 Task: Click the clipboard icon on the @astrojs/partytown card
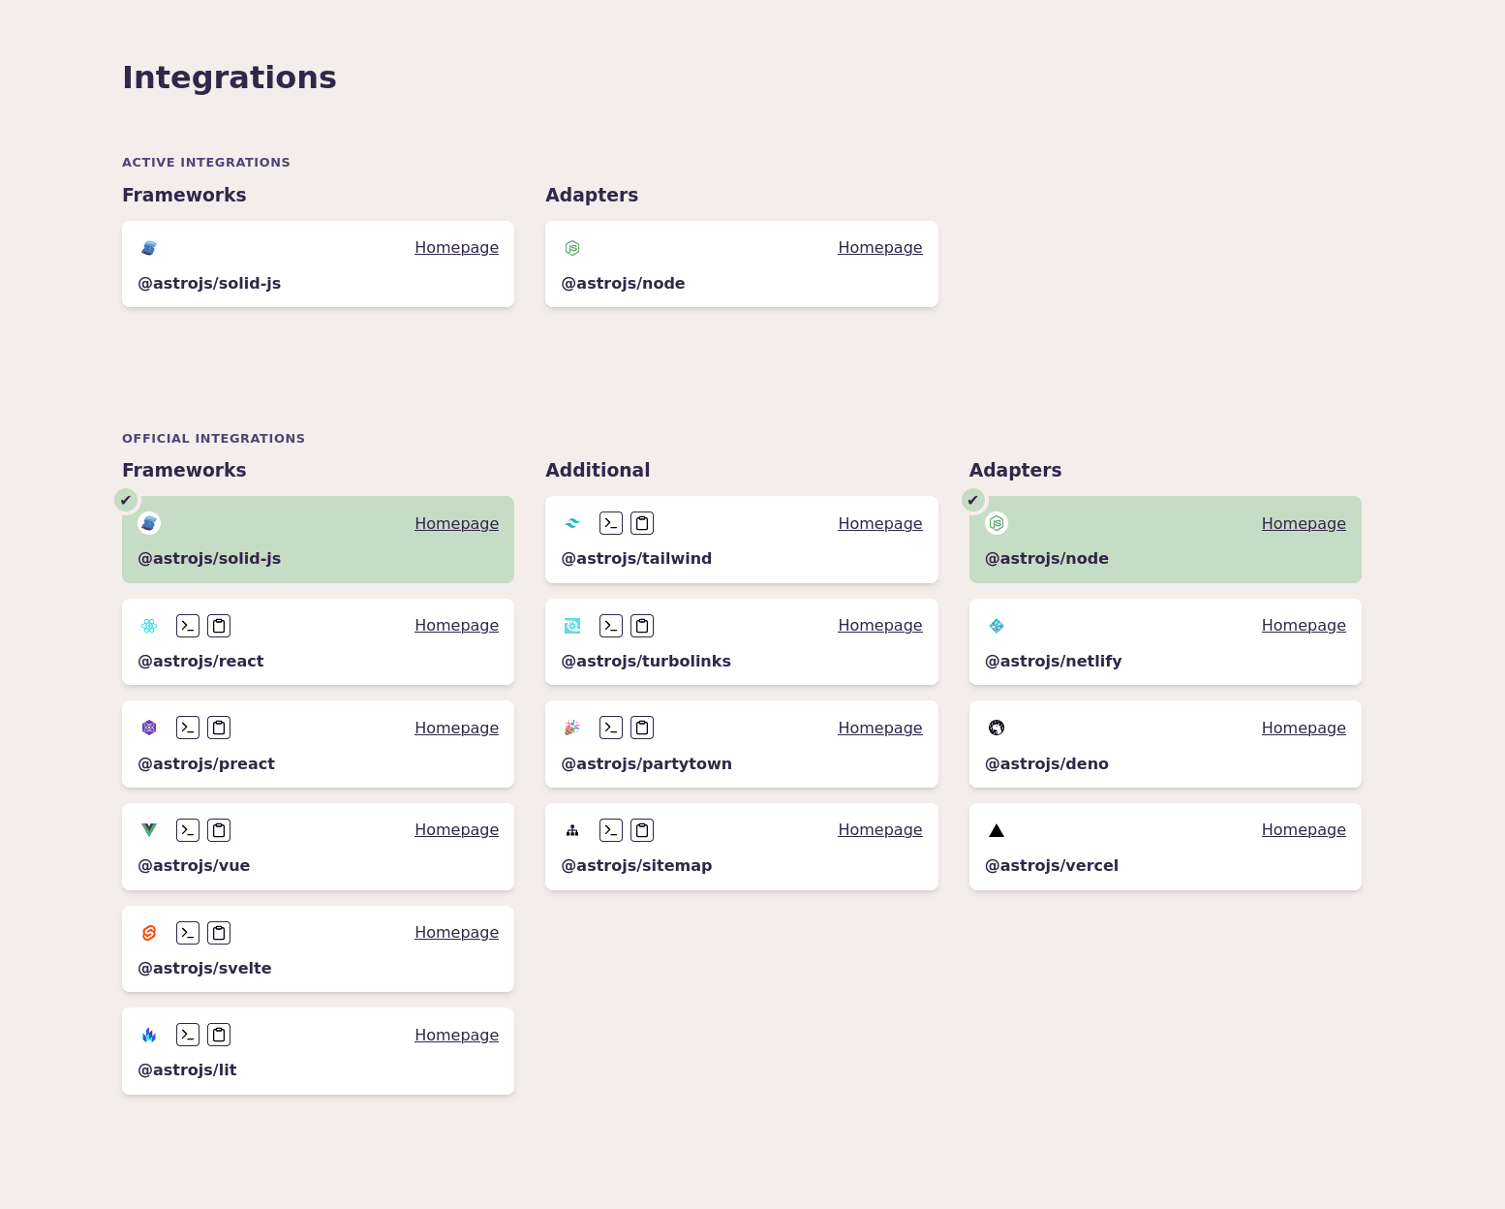coord(642,728)
